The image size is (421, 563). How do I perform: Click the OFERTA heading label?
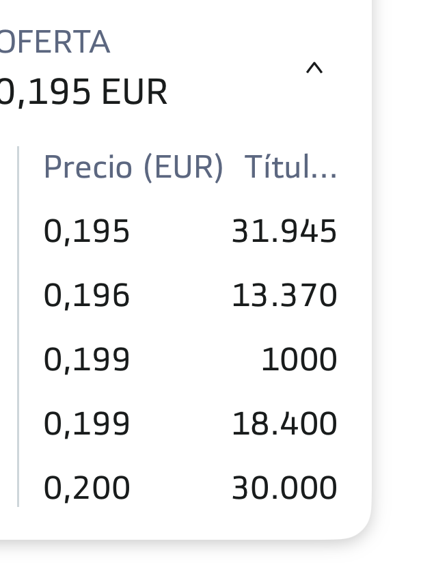[54, 42]
